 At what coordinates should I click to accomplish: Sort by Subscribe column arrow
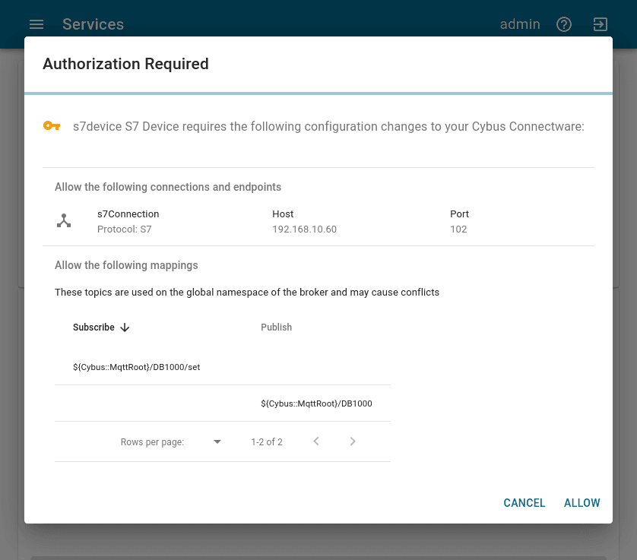click(x=125, y=327)
